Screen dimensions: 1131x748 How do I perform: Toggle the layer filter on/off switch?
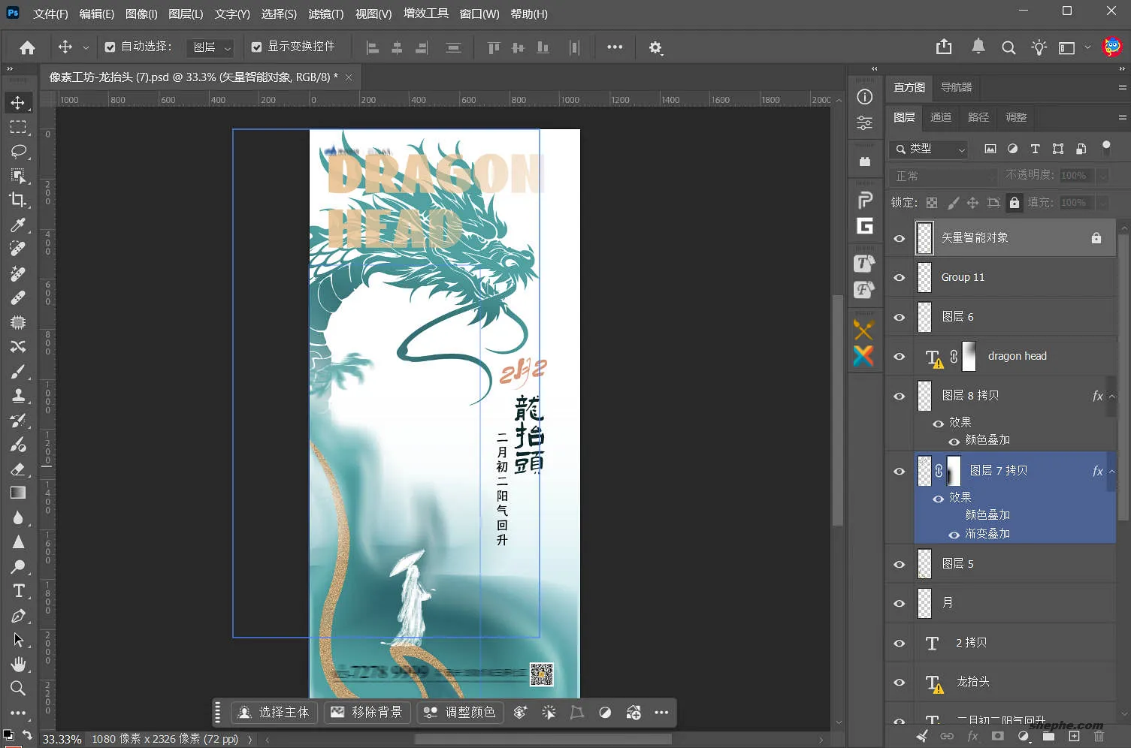tap(1106, 148)
